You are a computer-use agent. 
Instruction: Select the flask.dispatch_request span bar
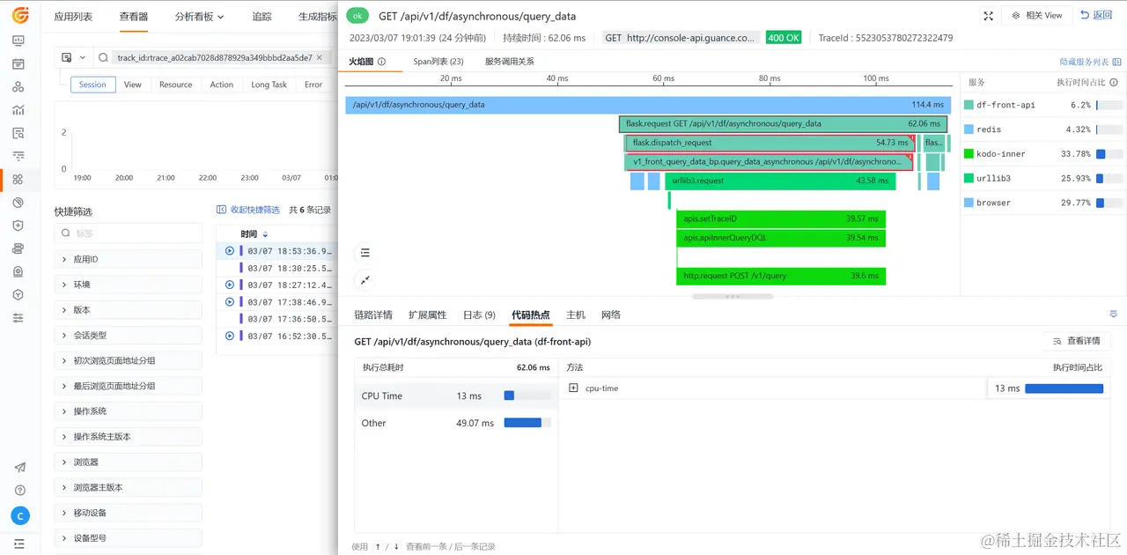click(x=770, y=143)
